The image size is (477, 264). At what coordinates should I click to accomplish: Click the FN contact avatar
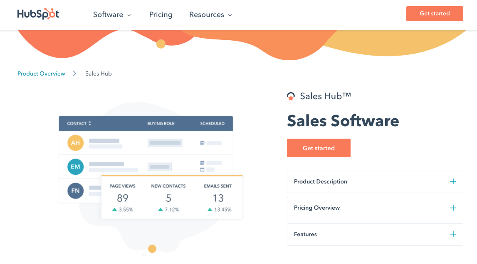pos(75,191)
